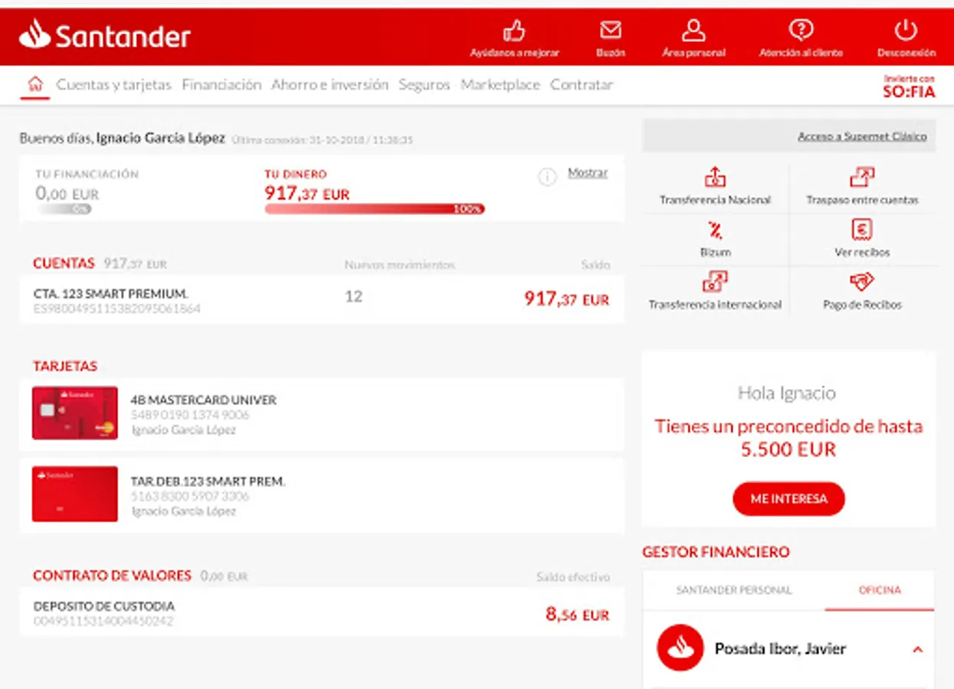Open the Bizum icon
The height and width of the screenshot is (689, 954).
(x=715, y=230)
